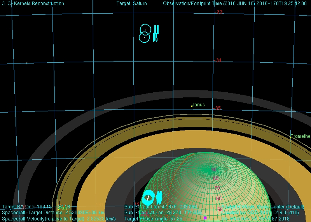311x222 pixels.
Task: Click the lower cyan circle footprint outline
Action: tap(144, 37)
